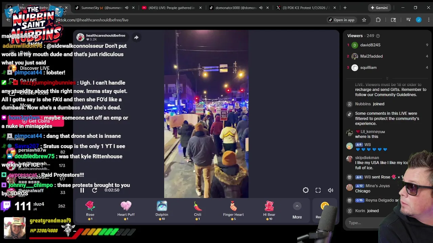Send a Rose gift
Image resolution: width=433 pixels, height=243 pixels.
90,211
